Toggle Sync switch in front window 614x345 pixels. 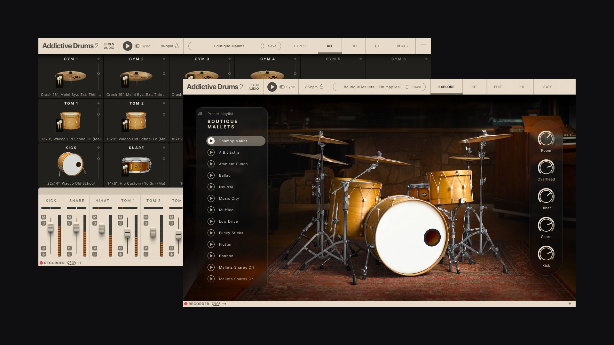point(282,87)
